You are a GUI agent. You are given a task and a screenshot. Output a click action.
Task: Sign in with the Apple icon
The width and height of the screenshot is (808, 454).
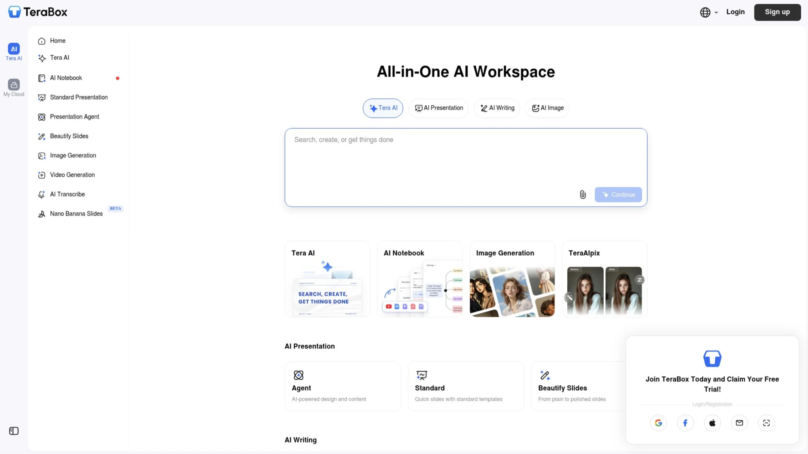(x=712, y=423)
